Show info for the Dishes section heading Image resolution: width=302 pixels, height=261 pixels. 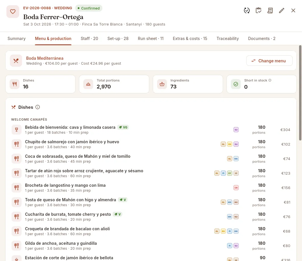[x=37, y=107]
